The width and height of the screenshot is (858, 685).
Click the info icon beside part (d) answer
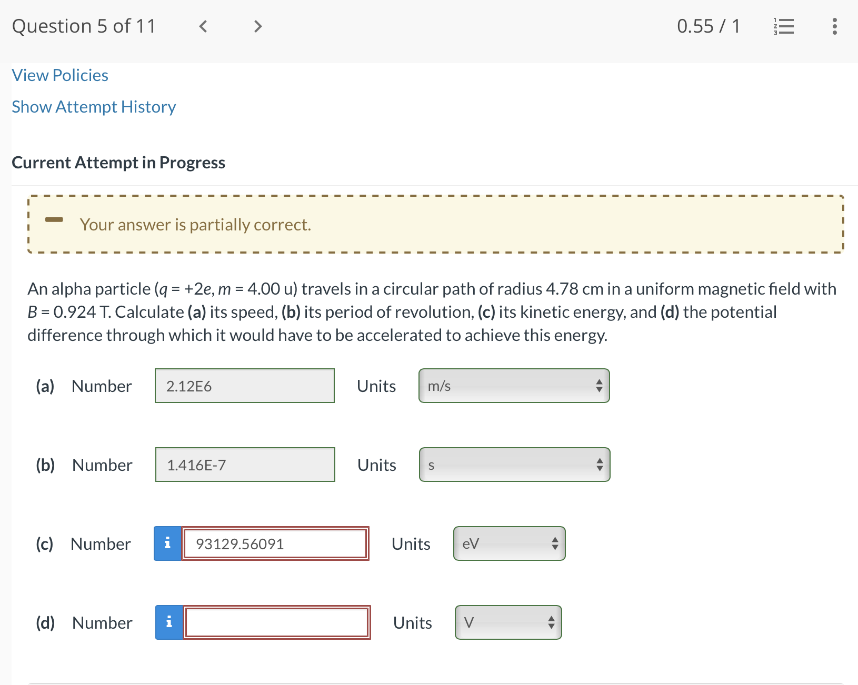[169, 622]
